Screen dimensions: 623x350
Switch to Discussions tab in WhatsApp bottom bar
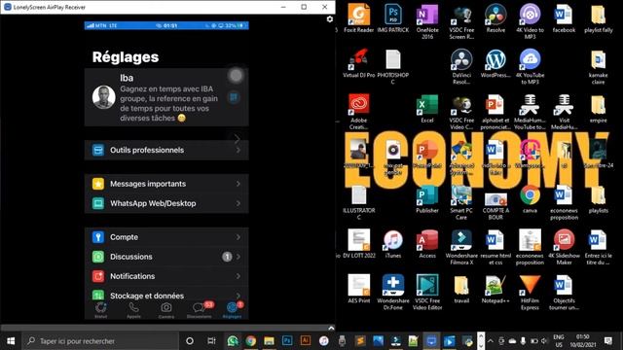[x=200, y=310]
